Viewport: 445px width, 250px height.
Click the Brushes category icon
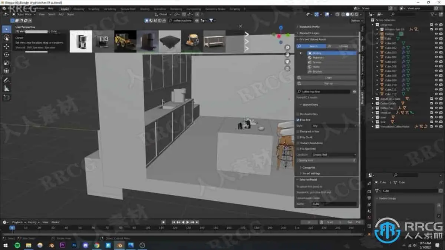coord(310,71)
